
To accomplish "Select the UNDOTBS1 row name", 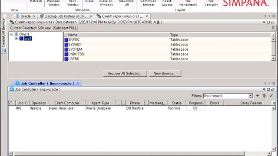I will coord(77,54).
